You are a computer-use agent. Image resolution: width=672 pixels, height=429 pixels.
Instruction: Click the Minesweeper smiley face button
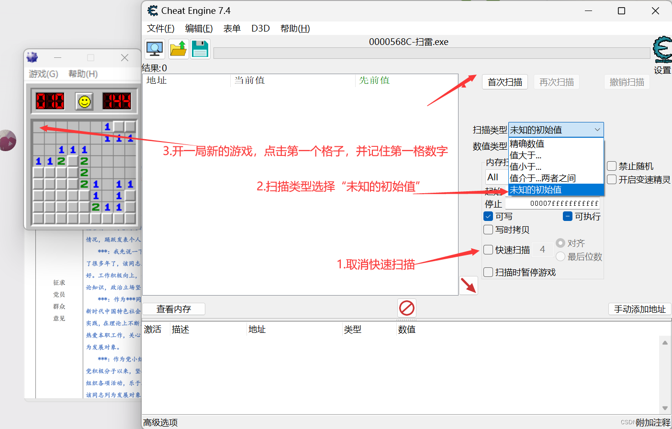pyautogui.click(x=85, y=101)
